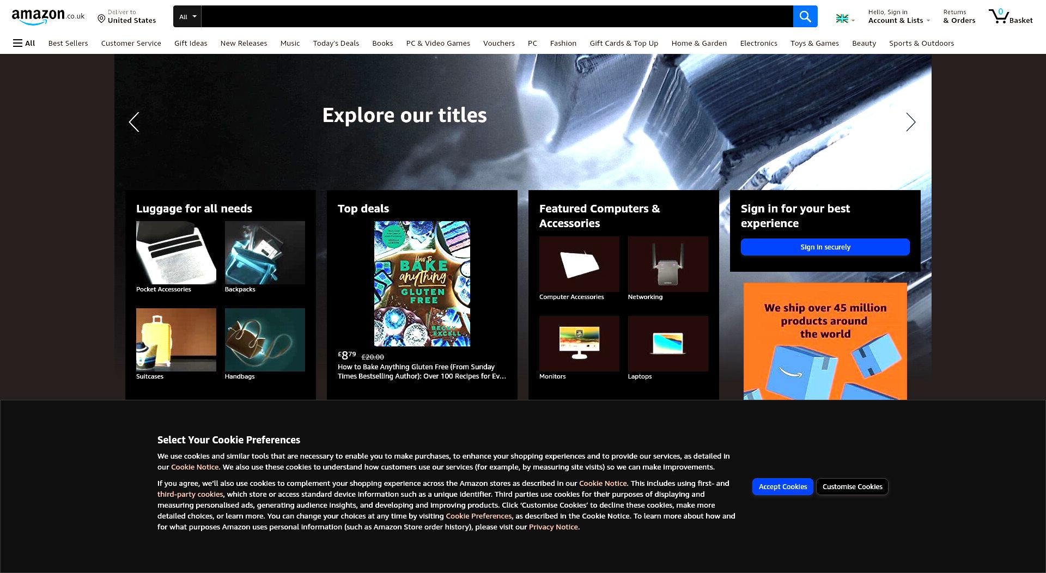Open Beauty in the nav bar

click(864, 43)
